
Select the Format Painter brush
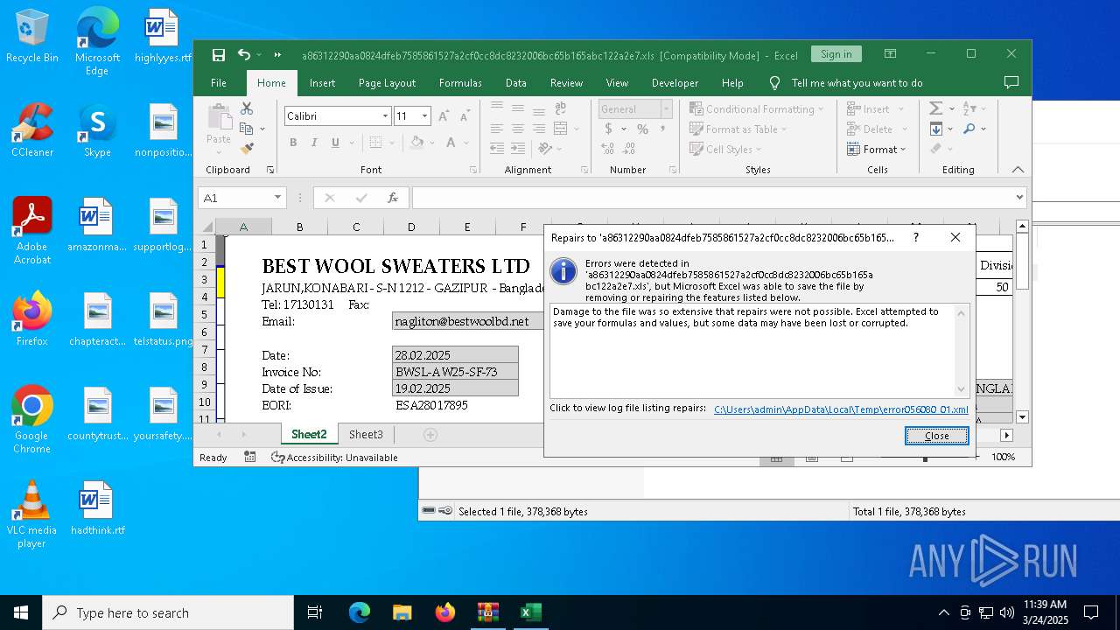click(x=247, y=149)
